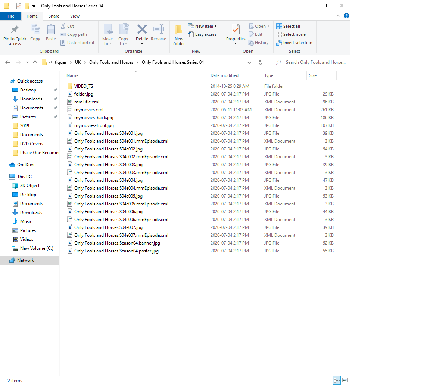430x385 pixels.
Task: Expand the Easy access menu
Action: 205,34
